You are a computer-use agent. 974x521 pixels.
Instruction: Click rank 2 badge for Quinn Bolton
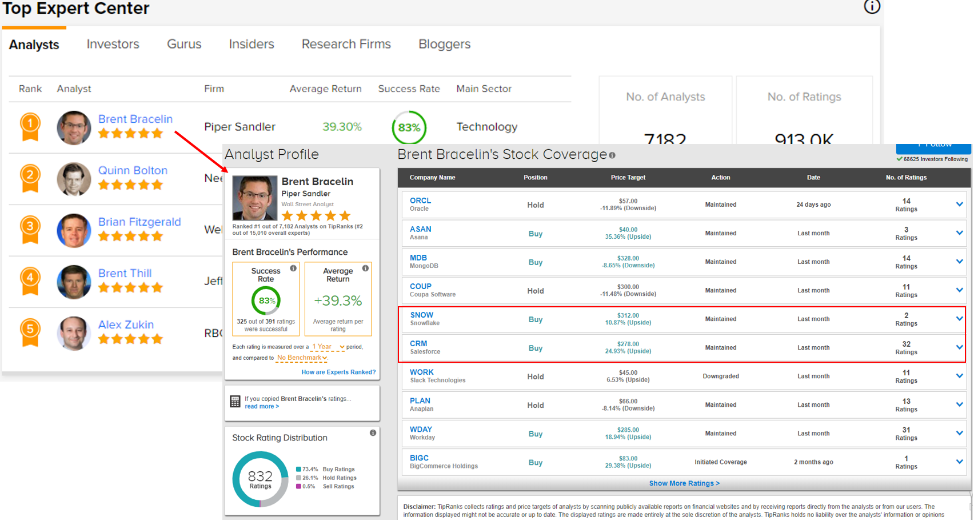(30, 178)
